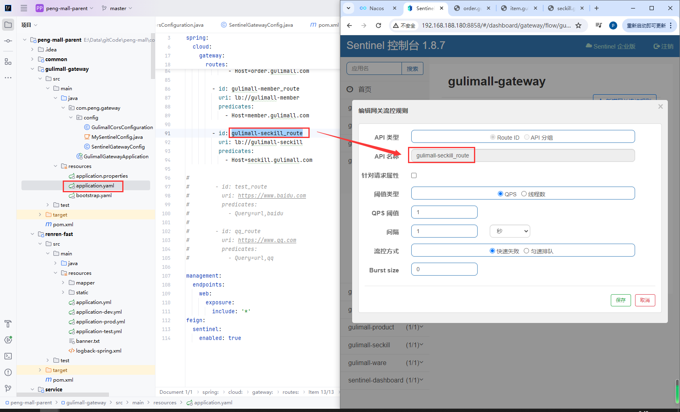
Task: Click the browser page vertical scrollbar thumb
Action: click(x=677, y=391)
